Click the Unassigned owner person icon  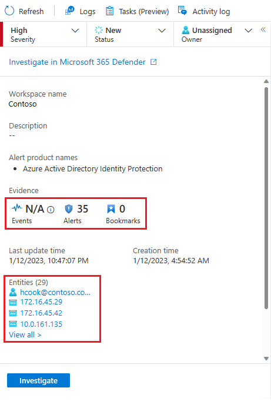[x=185, y=30]
